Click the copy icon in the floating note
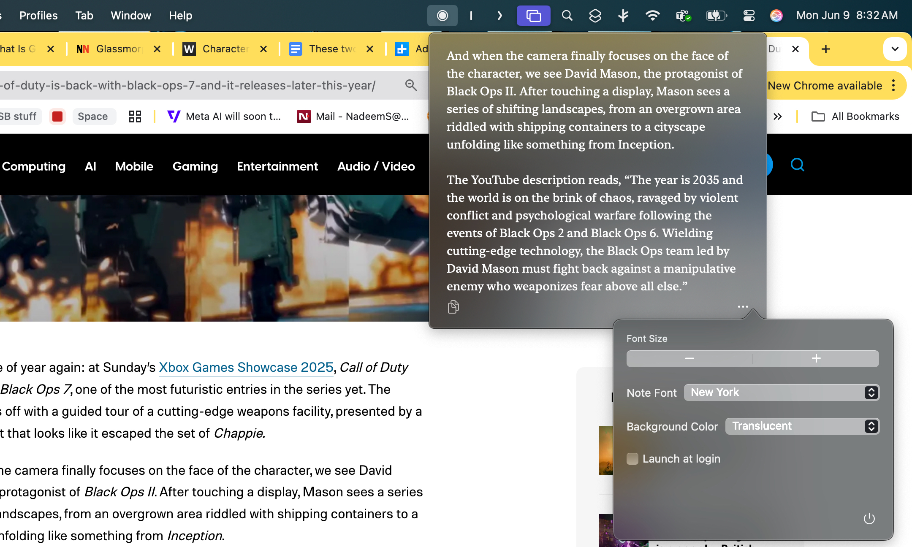912x547 pixels. pos(453,307)
